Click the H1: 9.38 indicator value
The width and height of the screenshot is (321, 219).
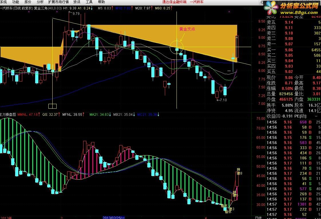(x=70, y=8)
